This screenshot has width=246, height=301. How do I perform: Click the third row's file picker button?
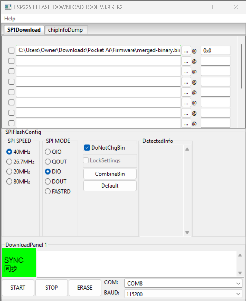pos(186,71)
